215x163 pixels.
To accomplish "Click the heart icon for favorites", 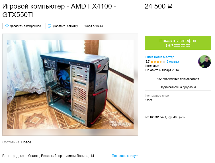I will [x=7, y=26].
